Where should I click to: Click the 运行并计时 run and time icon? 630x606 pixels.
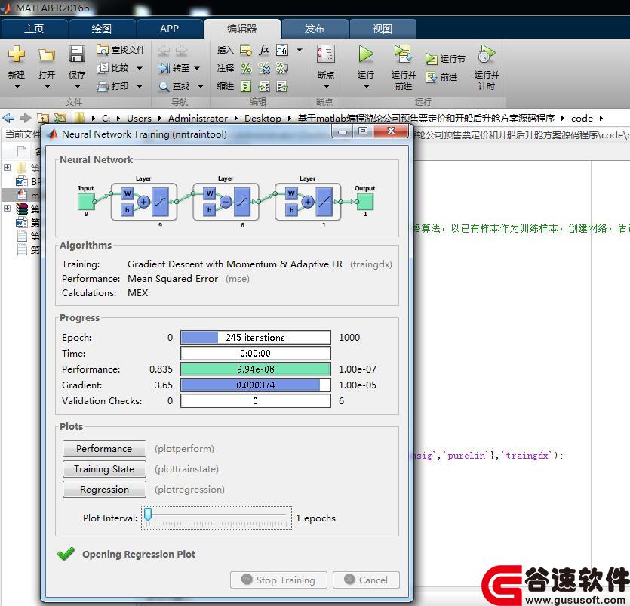click(x=486, y=54)
